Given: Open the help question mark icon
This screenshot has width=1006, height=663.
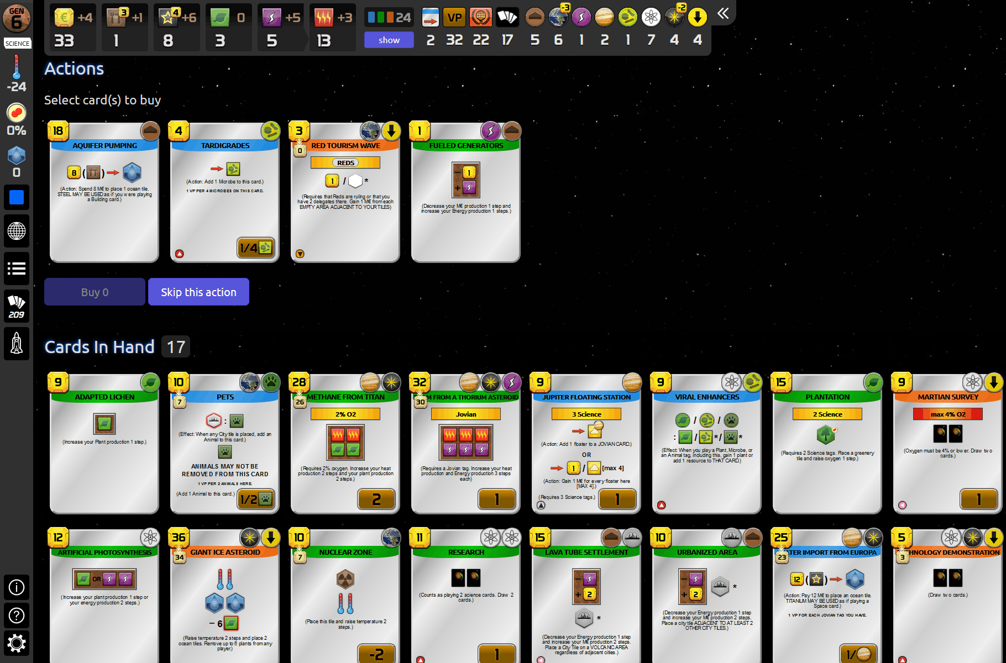Looking at the screenshot, I should pyautogui.click(x=17, y=615).
